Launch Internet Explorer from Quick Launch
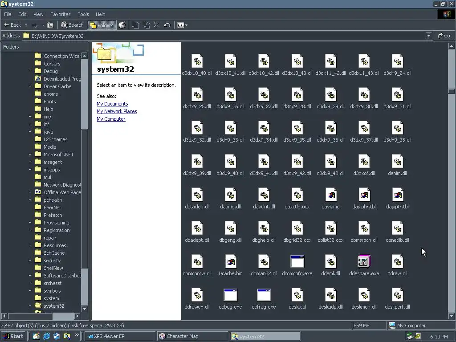This screenshot has width=456, height=342. pos(46,337)
